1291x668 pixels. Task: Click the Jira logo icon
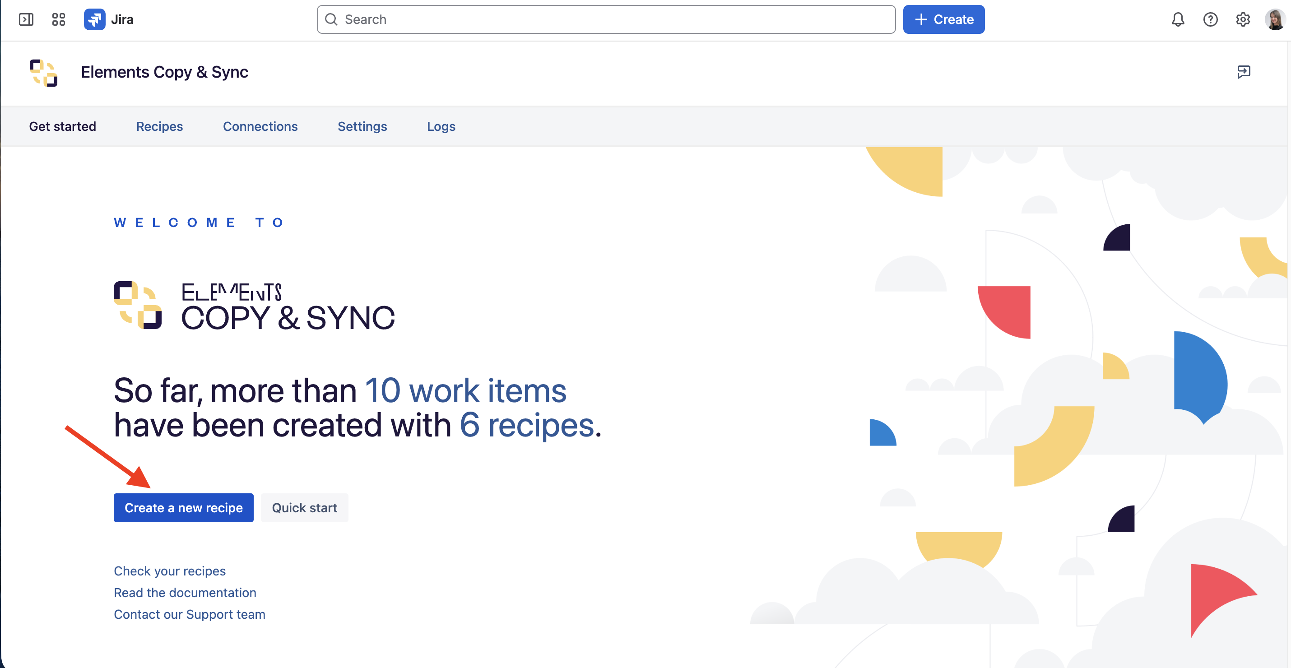[94, 19]
